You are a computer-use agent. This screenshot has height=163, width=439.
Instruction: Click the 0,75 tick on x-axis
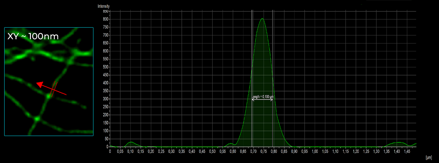[263, 151]
